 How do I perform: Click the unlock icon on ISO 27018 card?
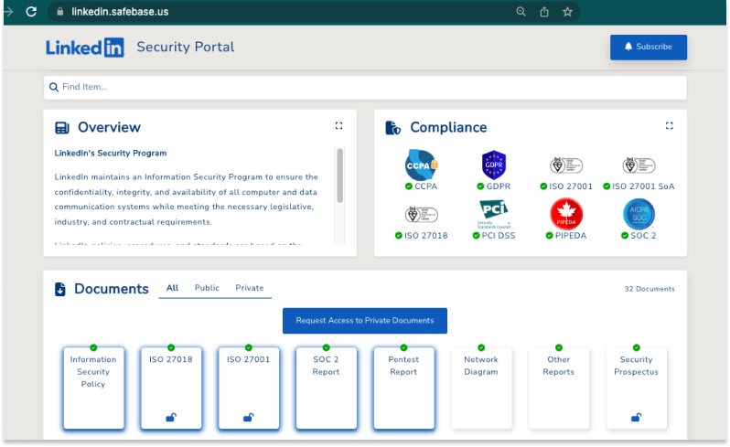(x=171, y=418)
